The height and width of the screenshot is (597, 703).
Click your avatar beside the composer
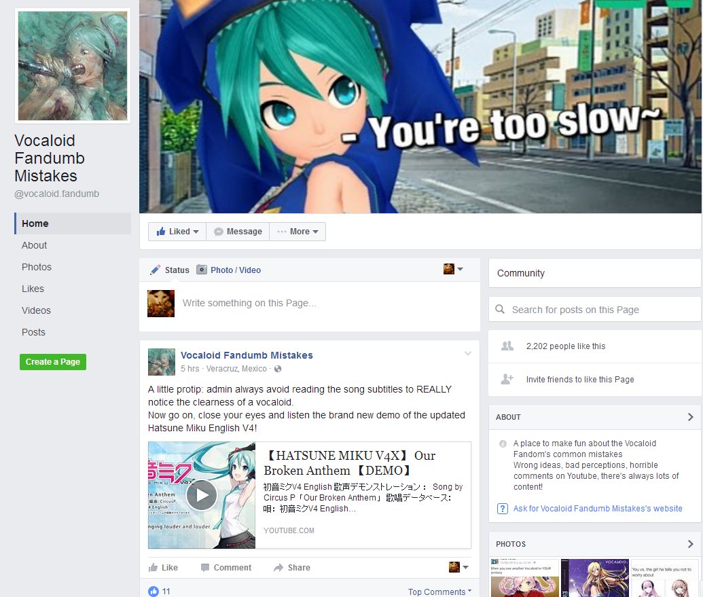161,304
